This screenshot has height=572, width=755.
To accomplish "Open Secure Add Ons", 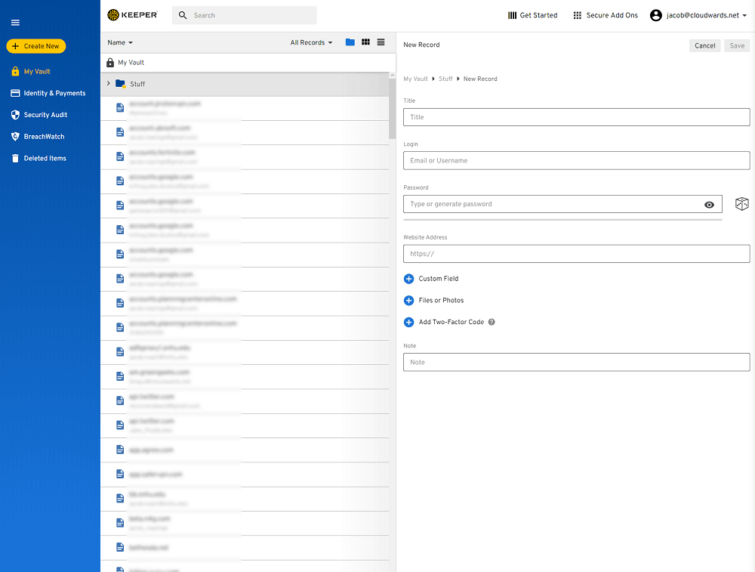I will (x=606, y=15).
